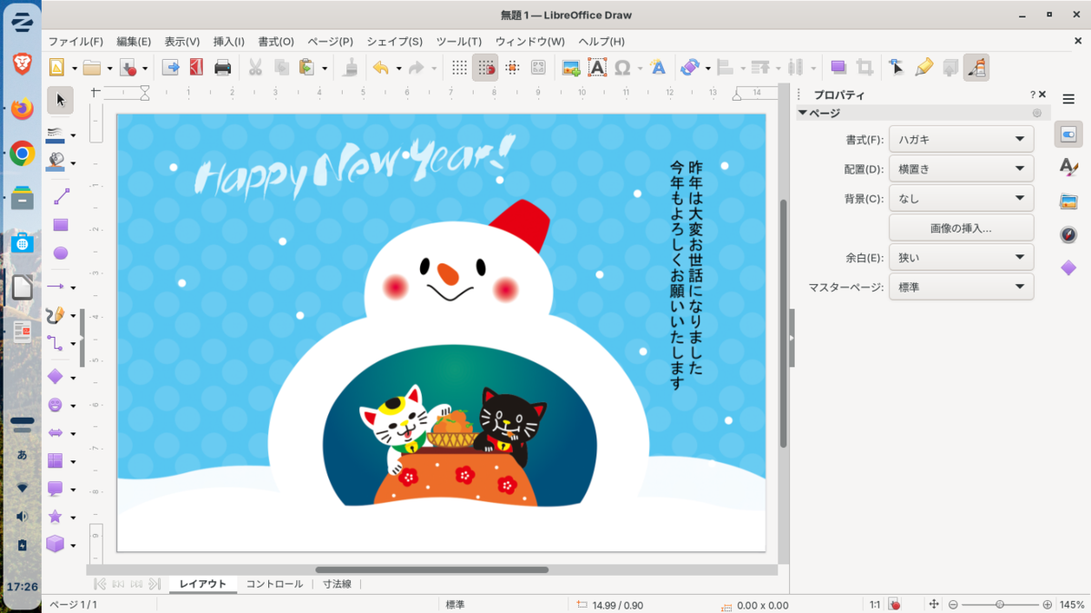Collapse the ページ section
Image resolution: width=1091 pixels, height=613 pixels.
pos(803,113)
